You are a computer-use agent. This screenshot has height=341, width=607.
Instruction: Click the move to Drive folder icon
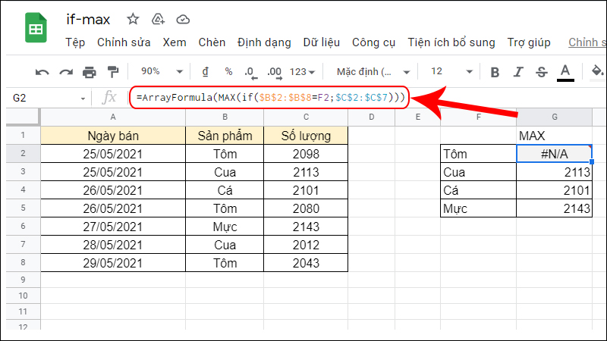158,19
